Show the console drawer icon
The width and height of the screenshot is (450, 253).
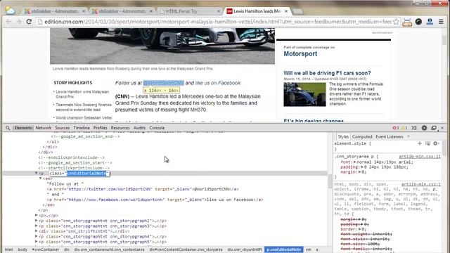pyautogui.click(x=414, y=128)
